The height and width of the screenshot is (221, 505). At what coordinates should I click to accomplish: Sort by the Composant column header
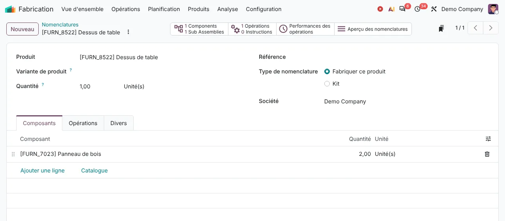tap(35, 139)
